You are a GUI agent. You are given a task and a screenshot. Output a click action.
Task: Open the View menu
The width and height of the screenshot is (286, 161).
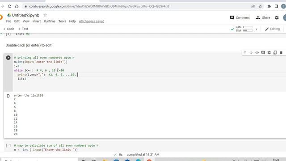pos(26,21)
